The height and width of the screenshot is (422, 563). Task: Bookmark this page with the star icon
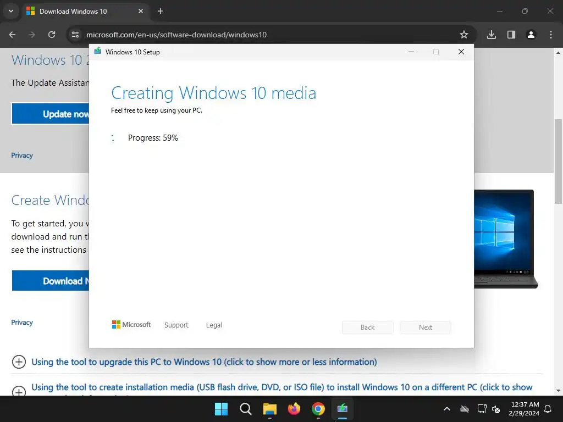pyautogui.click(x=464, y=35)
